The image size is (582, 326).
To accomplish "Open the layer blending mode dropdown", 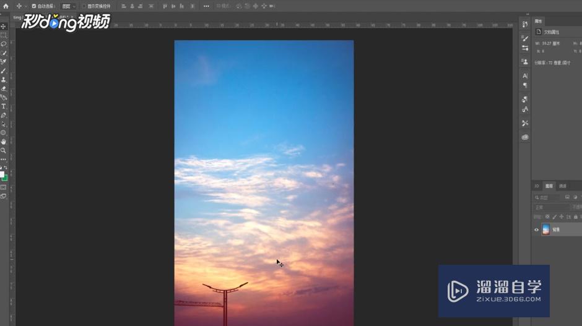I will pos(551,207).
